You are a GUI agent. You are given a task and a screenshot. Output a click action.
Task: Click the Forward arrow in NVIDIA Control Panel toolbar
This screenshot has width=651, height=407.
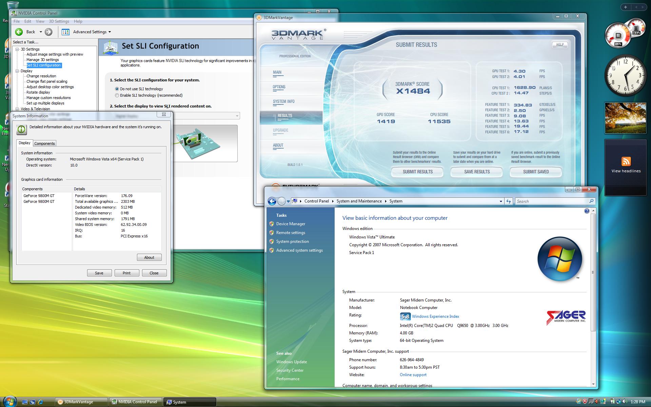click(x=48, y=32)
